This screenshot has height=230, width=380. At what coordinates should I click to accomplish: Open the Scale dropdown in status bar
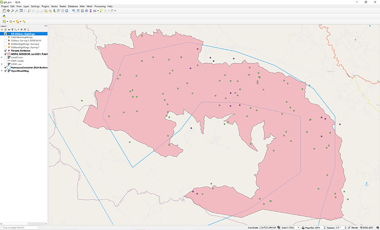click(x=298, y=228)
